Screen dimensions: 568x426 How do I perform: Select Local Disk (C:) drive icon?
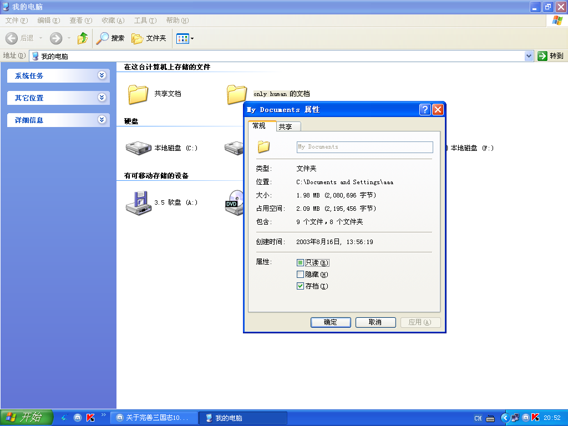138,148
